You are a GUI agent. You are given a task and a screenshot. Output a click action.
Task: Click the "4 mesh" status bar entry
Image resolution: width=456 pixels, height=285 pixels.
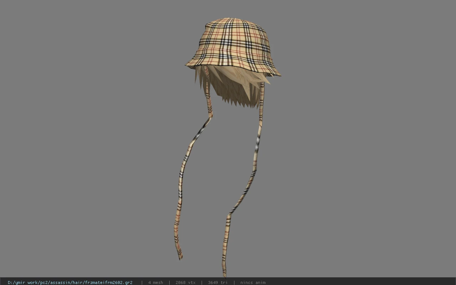click(x=156, y=283)
